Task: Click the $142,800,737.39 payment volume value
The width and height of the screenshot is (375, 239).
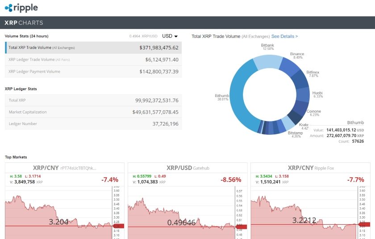Action: tap(159, 72)
